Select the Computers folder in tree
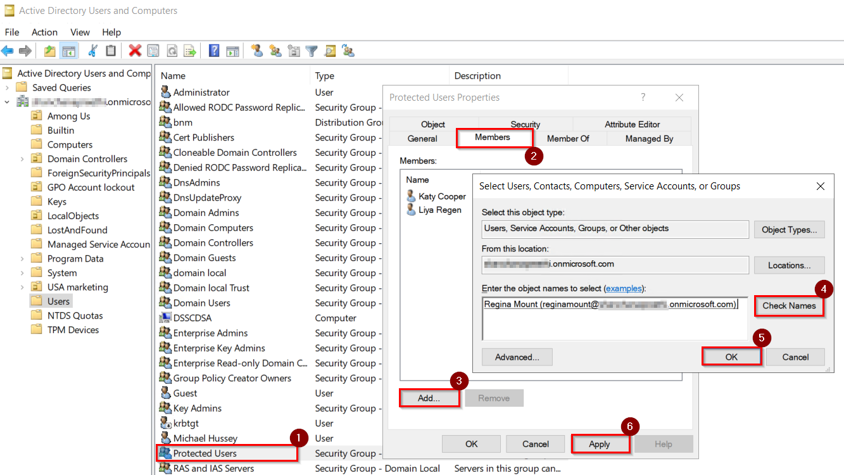This screenshot has width=844, height=475. point(70,145)
